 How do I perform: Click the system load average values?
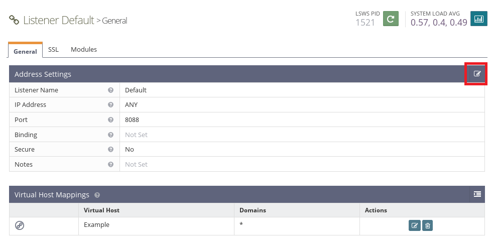click(x=439, y=23)
